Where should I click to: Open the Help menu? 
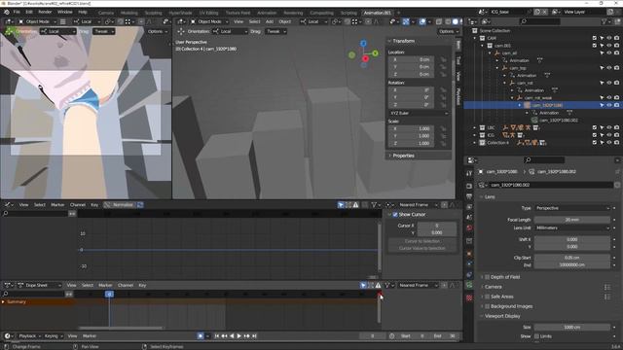tap(83, 12)
